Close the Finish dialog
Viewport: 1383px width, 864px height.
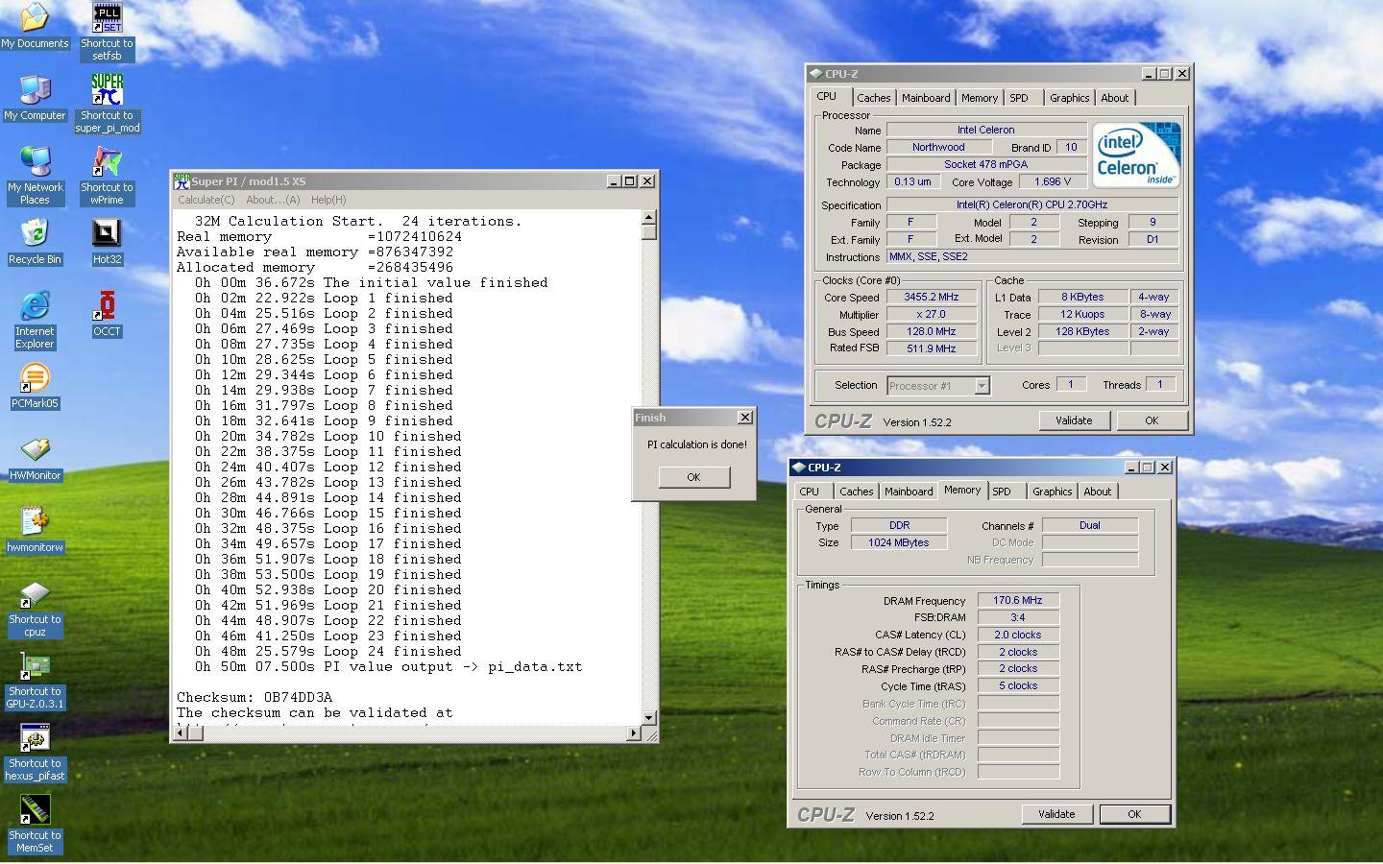744,417
